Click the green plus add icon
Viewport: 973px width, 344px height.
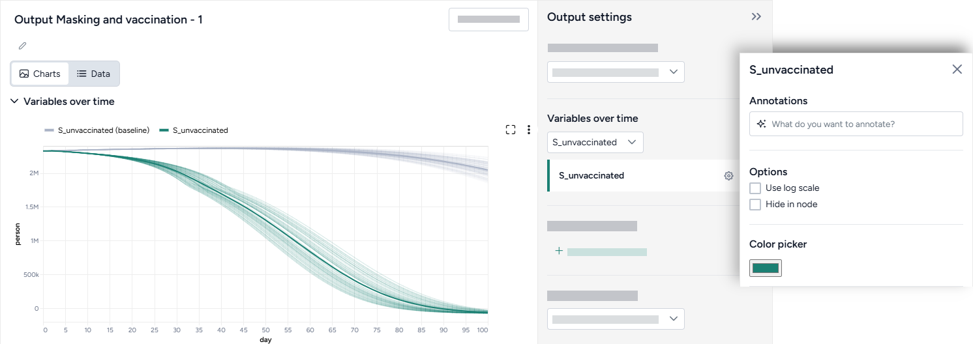(558, 251)
